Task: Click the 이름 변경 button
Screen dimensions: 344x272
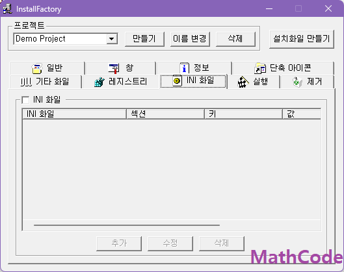Action: click(x=190, y=39)
